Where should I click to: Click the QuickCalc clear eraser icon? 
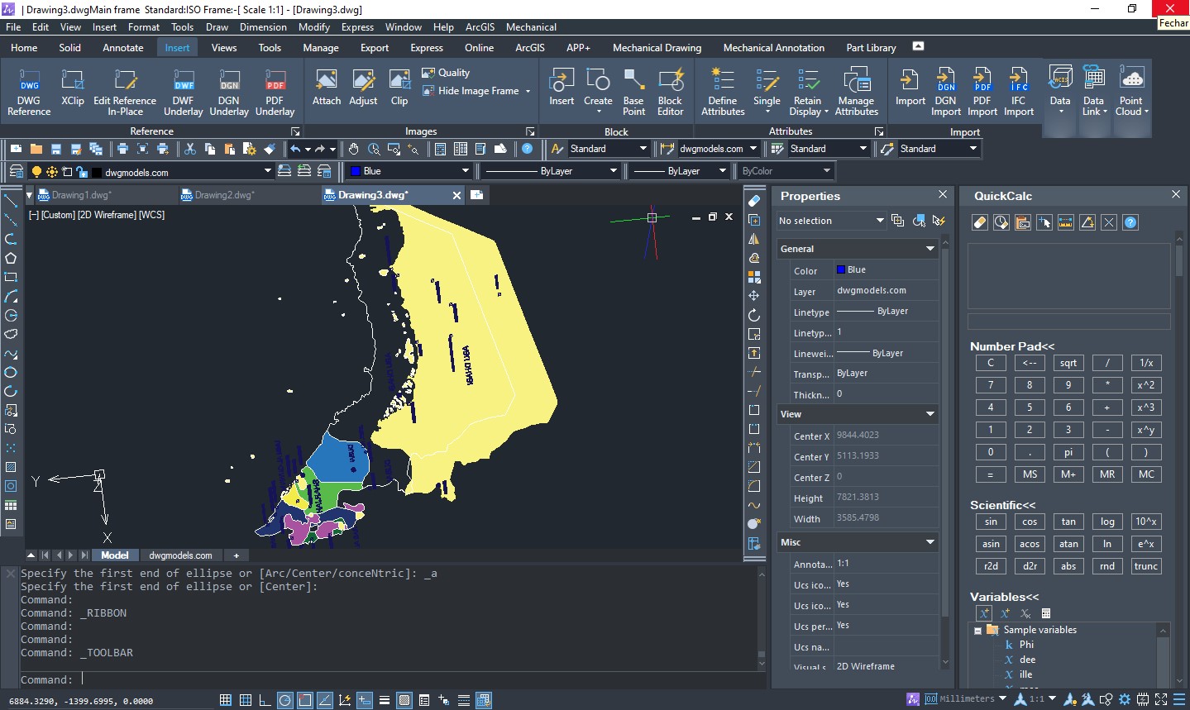[x=979, y=222]
